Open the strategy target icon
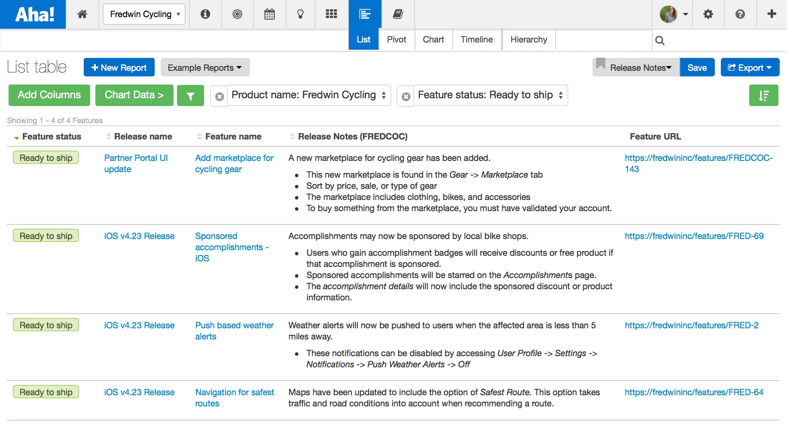Screen dimensions: 787x430 (x=237, y=14)
